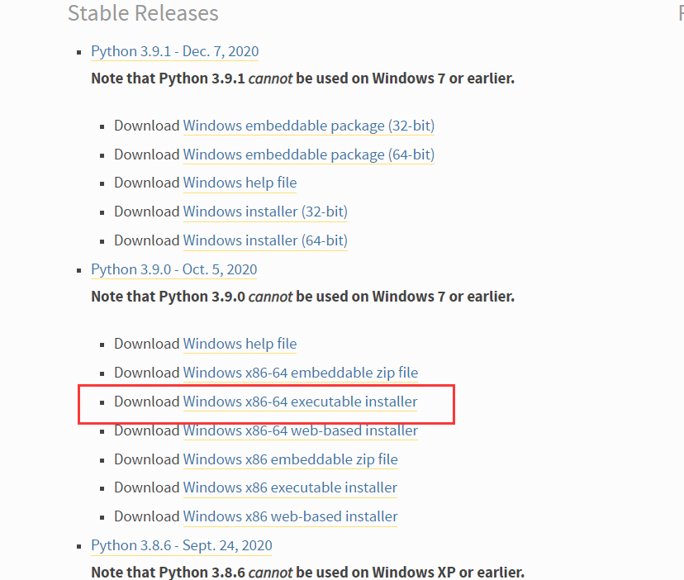The width and height of the screenshot is (684, 580).
Task: Click the Python 3.9.0 Windows 7 warning note
Action: (302, 297)
